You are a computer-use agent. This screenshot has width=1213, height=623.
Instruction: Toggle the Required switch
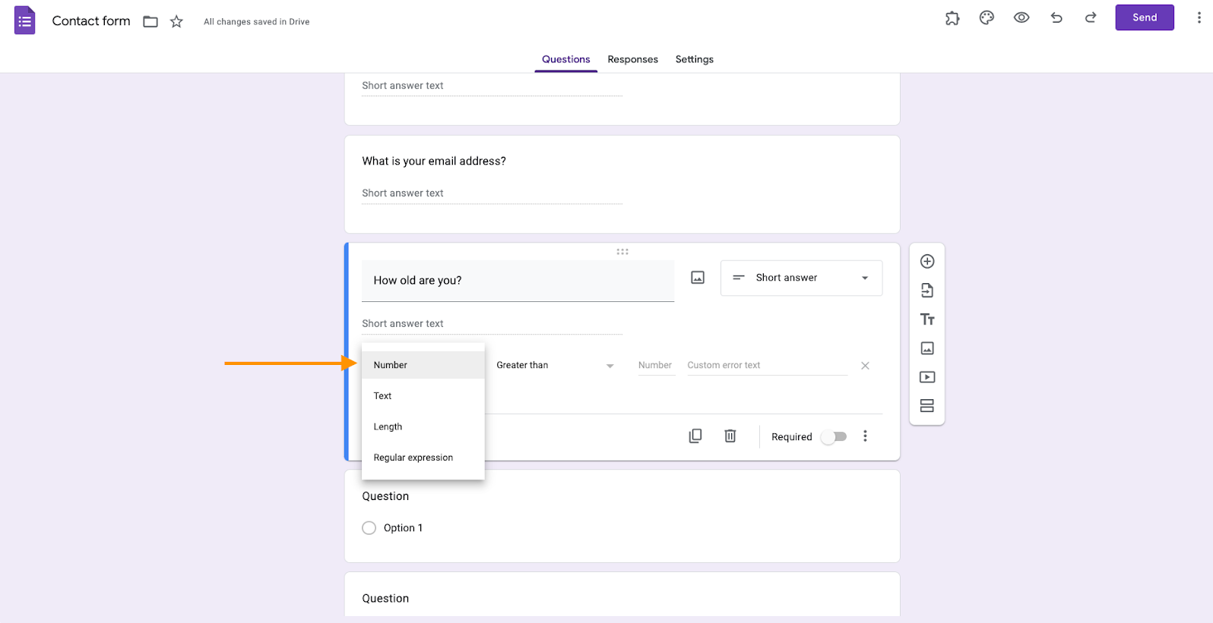(834, 437)
